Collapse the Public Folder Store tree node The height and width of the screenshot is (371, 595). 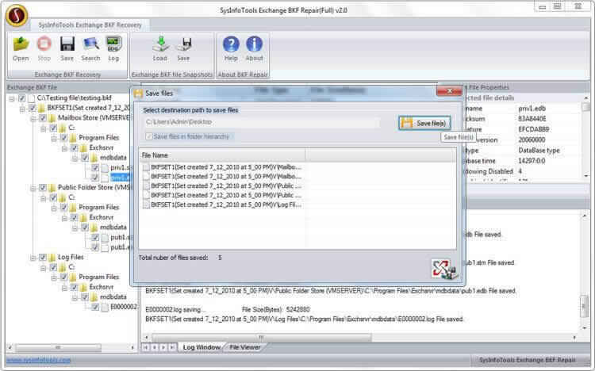(x=33, y=188)
